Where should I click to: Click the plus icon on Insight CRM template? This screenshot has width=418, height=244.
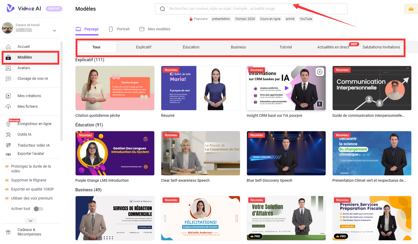point(320,72)
